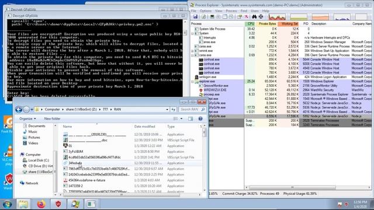Open Firefox from the taskbar

(x=41, y=204)
